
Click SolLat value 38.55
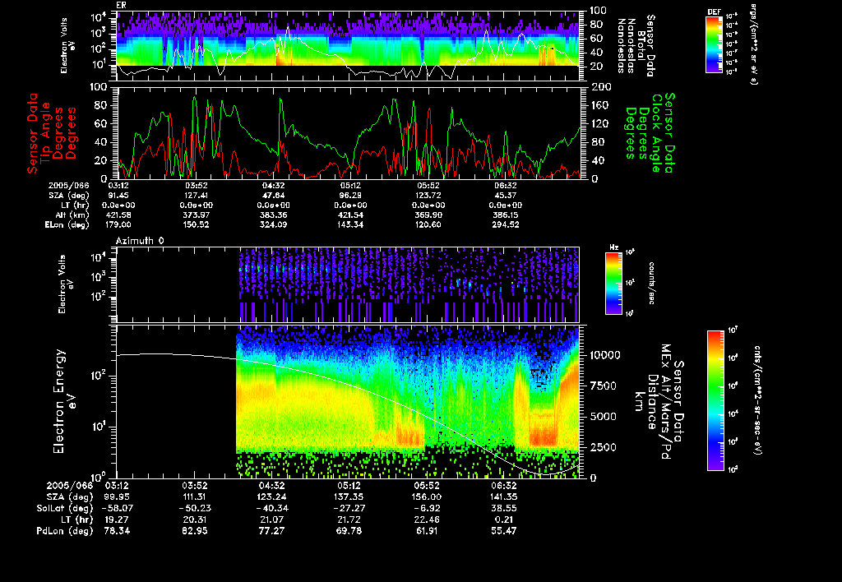click(504, 508)
